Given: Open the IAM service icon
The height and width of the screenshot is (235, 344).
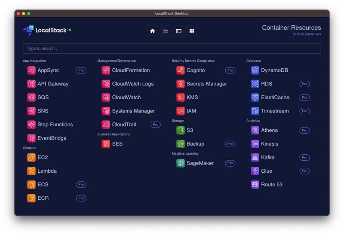Looking at the screenshot, I should click(180, 111).
